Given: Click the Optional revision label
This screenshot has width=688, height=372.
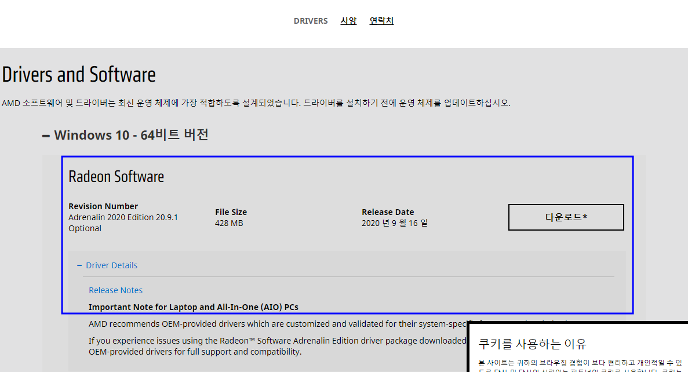Looking at the screenshot, I should click(85, 228).
